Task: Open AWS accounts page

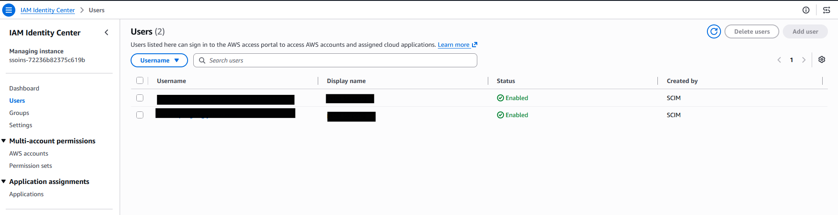Action: [x=28, y=153]
